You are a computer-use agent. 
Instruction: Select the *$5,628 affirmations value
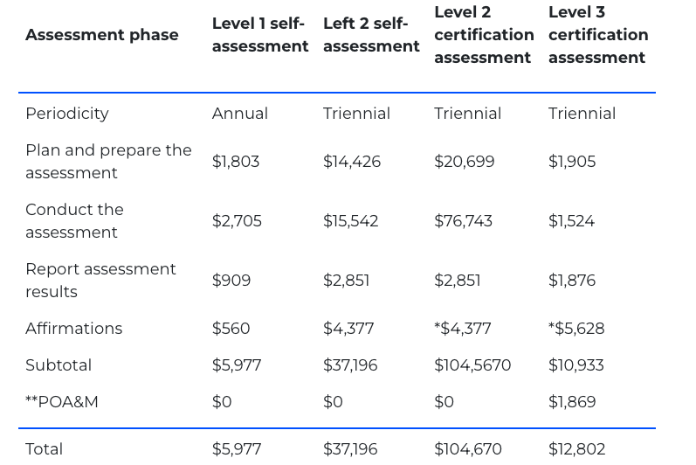(x=576, y=329)
